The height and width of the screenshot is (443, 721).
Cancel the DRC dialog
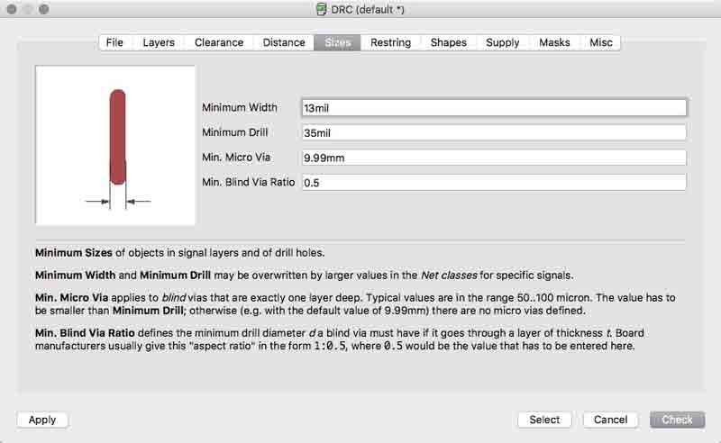click(x=610, y=420)
